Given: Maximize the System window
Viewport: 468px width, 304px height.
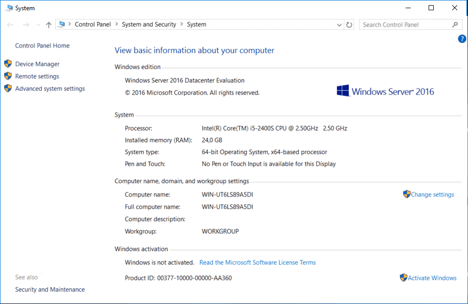Looking at the screenshot, I should [x=431, y=8].
